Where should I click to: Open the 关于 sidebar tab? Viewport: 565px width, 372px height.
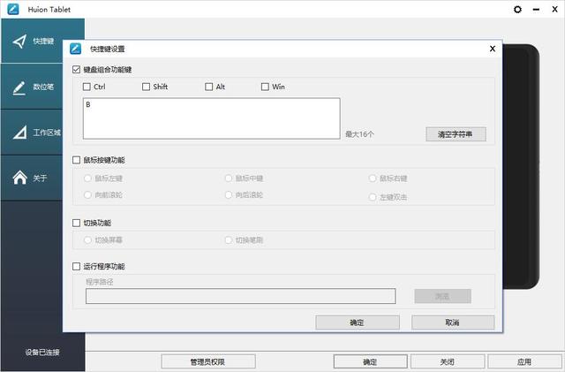[33, 178]
